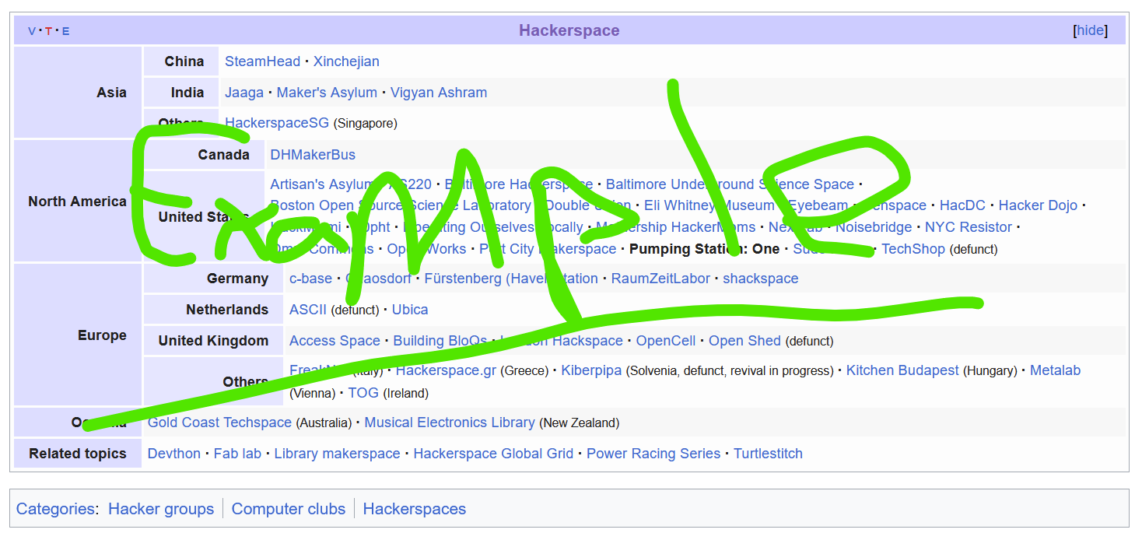Screen dimensions: 1135x540
Task: Open the Kitchen Budapest link
Action: click(902, 370)
